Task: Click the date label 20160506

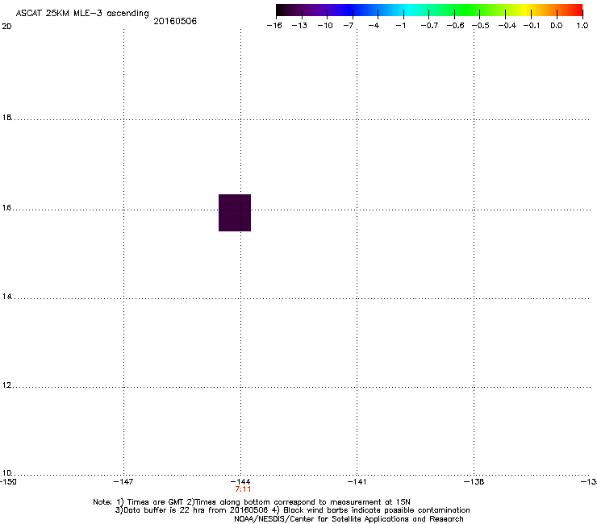Action: (x=175, y=21)
